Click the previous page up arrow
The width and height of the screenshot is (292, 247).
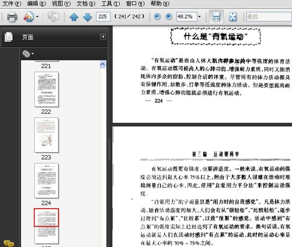[73, 17]
